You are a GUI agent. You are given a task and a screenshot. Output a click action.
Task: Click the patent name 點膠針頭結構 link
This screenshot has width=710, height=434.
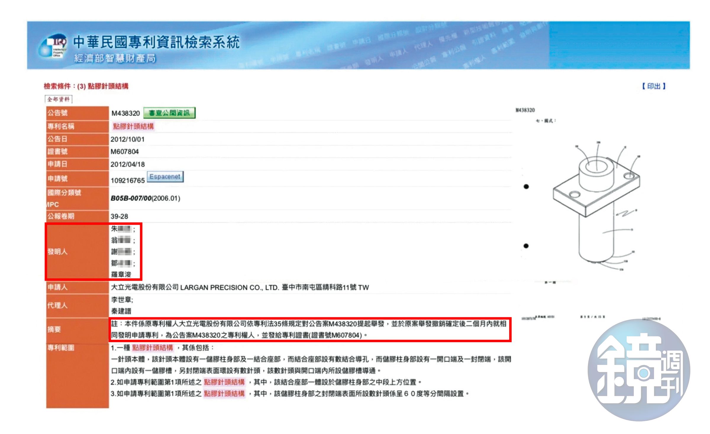tap(133, 126)
